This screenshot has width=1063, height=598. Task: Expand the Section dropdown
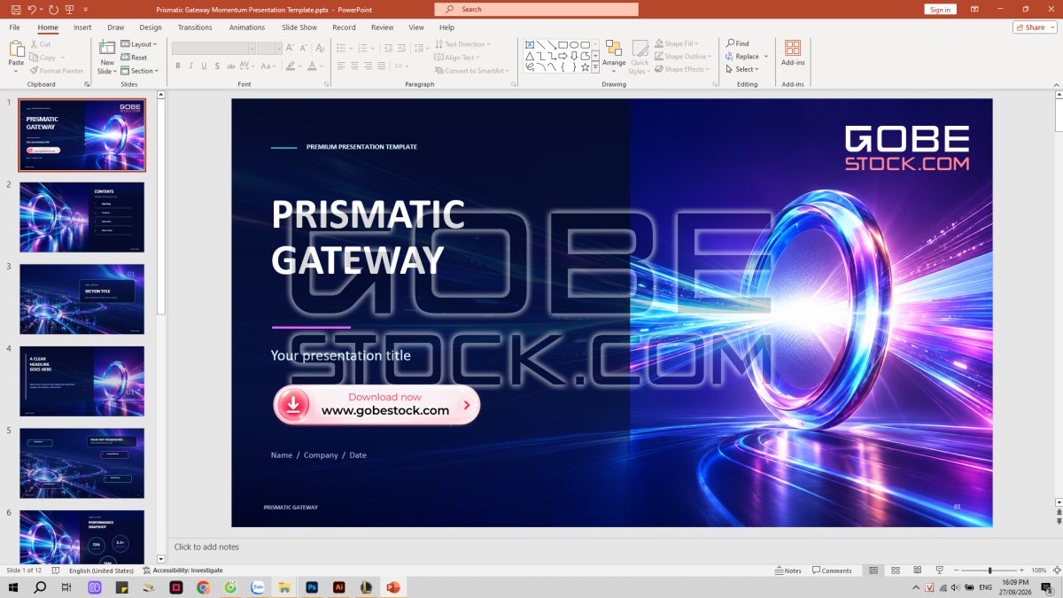point(140,71)
